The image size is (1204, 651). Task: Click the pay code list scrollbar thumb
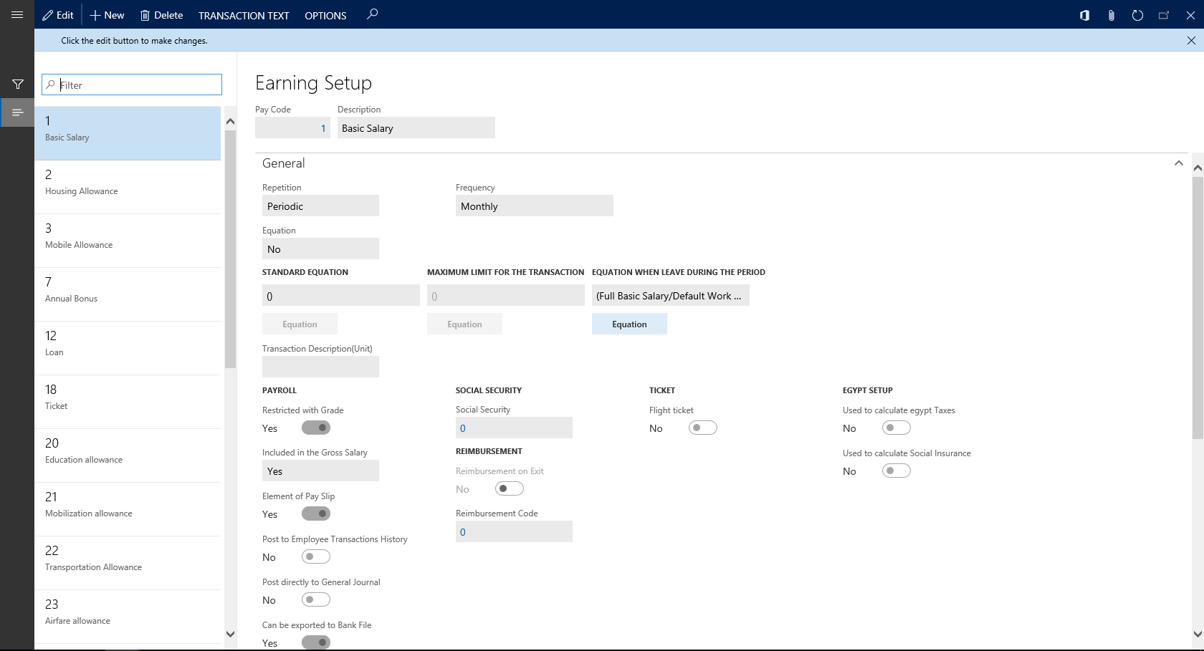(230, 249)
